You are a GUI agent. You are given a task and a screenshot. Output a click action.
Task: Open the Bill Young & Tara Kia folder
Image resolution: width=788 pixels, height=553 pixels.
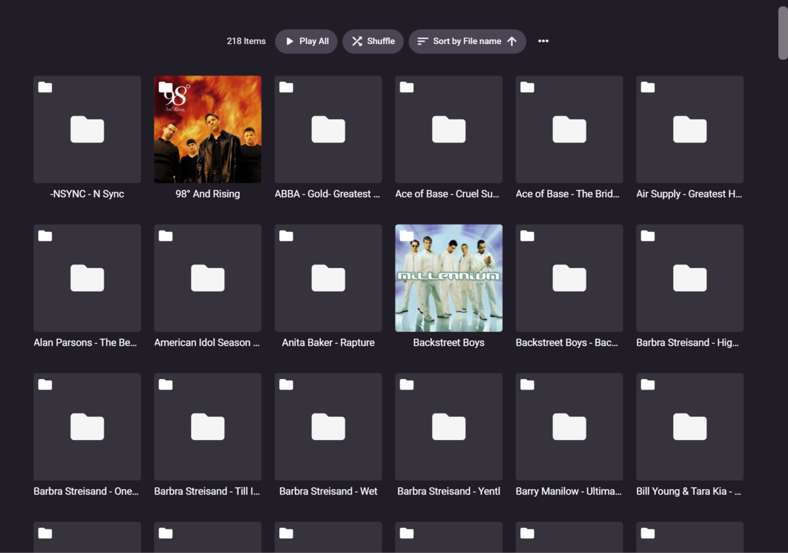coord(689,427)
